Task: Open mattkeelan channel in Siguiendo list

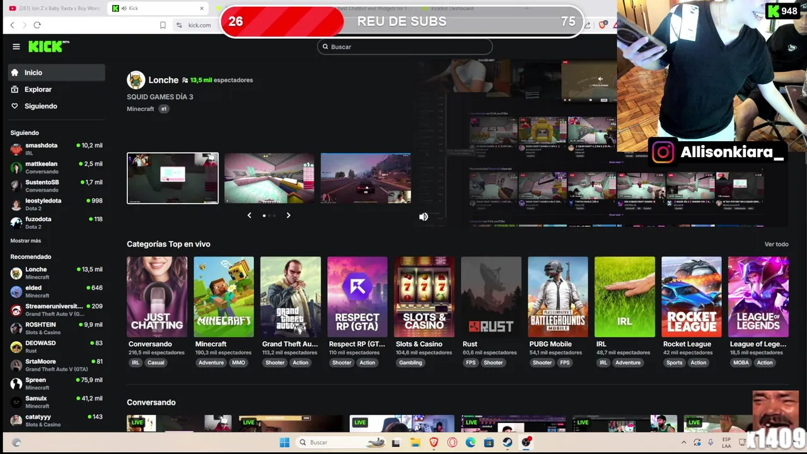Action: click(57, 167)
